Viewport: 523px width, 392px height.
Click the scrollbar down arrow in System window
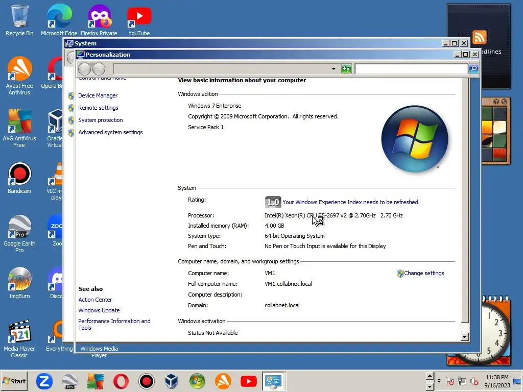coord(465,337)
